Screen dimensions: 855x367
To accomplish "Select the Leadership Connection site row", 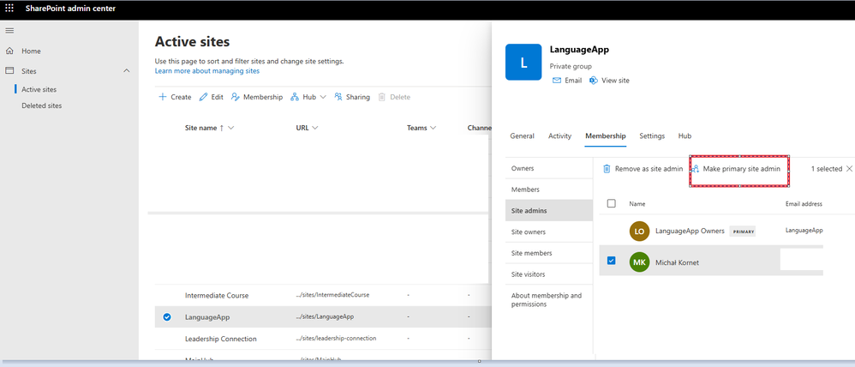I will click(x=322, y=339).
